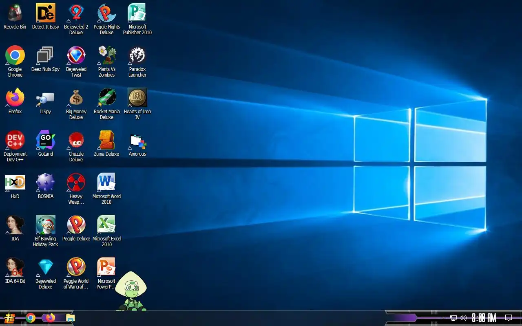The height and width of the screenshot is (326, 522).
Task: Expand the hidden tray icons chevron
Action: (x=444, y=318)
